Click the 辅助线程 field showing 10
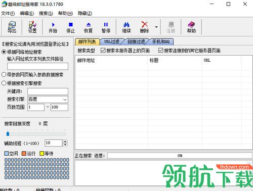The height and width of the screenshot is (191, 253). click(54, 143)
